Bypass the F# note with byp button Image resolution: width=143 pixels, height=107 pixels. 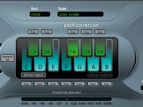[73, 32]
